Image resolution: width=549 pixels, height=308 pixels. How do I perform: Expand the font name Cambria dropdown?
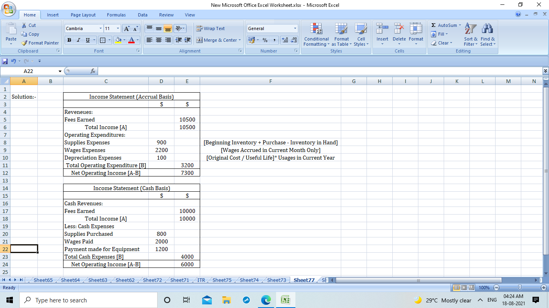[100, 28]
